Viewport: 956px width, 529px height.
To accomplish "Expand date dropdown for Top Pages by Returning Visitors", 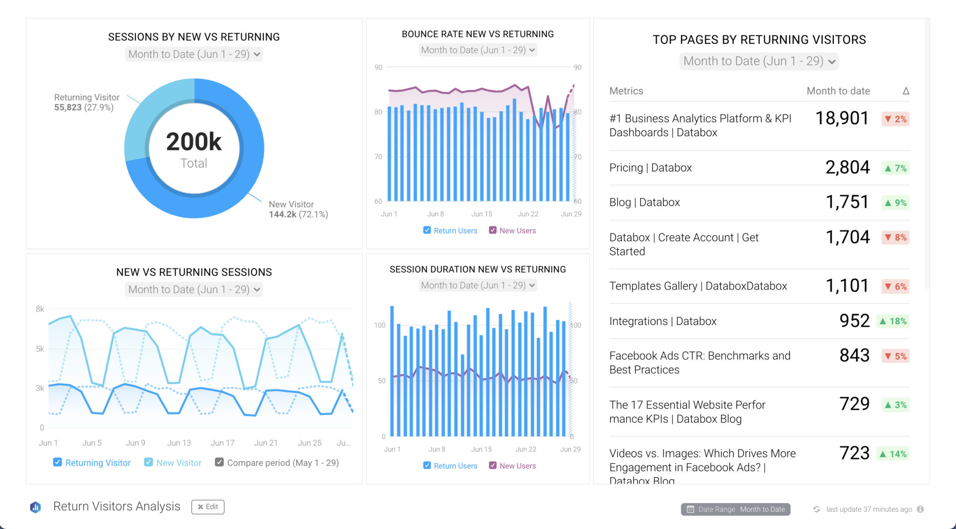I will click(759, 61).
